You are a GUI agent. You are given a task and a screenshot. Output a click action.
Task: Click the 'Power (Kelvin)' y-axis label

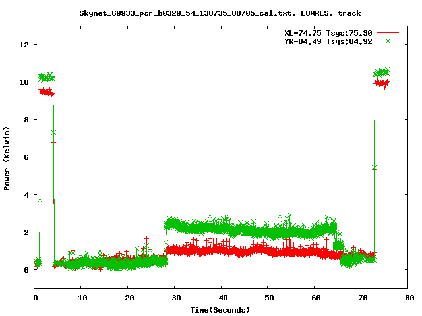point(7,159)
